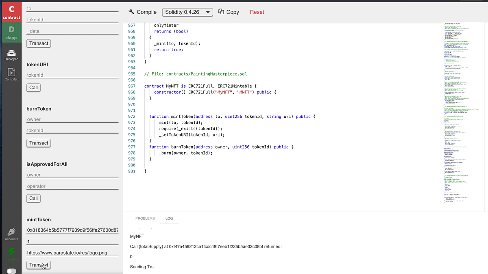Flip the toggle switch below Providers
The height and width of the screenshot is (274, 488).
pyautogui.click(x=11, y=270)
